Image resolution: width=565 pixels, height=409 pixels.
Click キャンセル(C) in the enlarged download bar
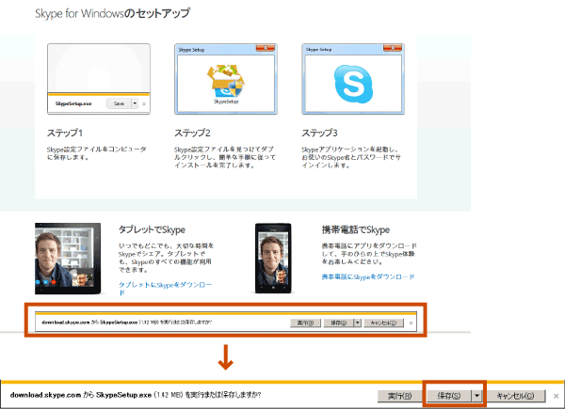(515, 396)
